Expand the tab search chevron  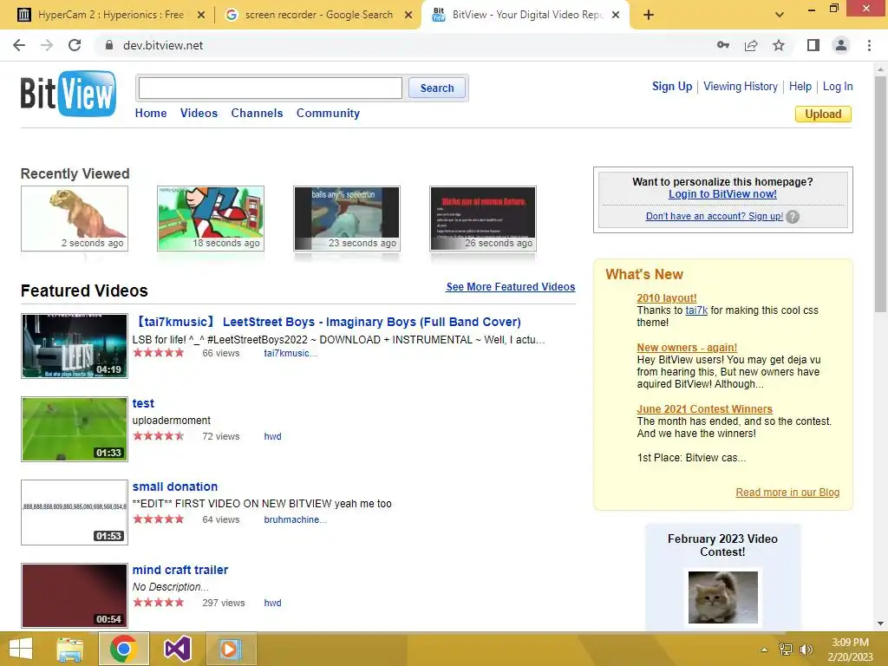click(780, 15)
